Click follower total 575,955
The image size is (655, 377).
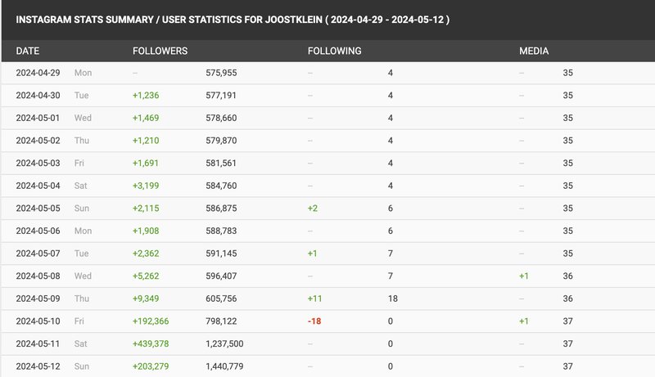click(221, 73)
